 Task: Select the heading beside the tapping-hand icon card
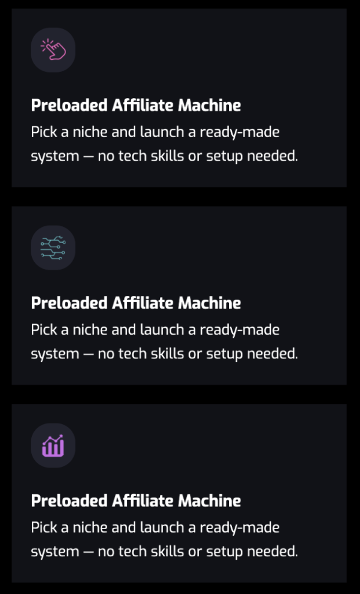[x=136, y=106]
